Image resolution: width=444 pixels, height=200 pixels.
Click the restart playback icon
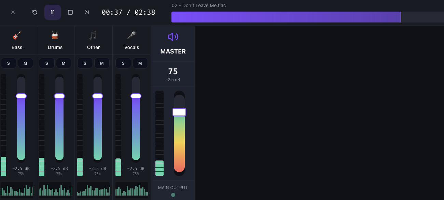[x=35, y=12]
